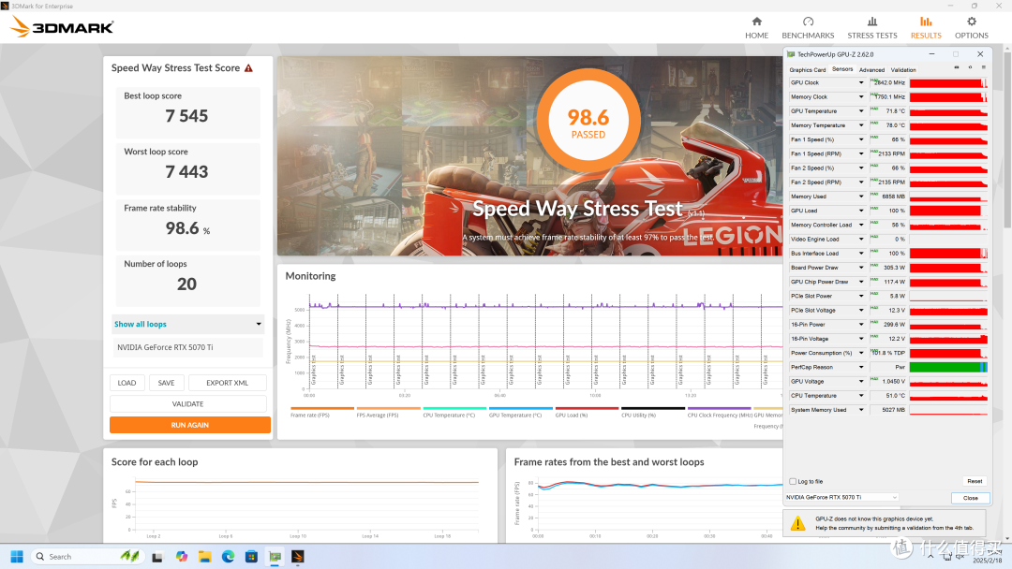
Task: Open the Memory Used sensor dropdown arrow
Action: 860,197
